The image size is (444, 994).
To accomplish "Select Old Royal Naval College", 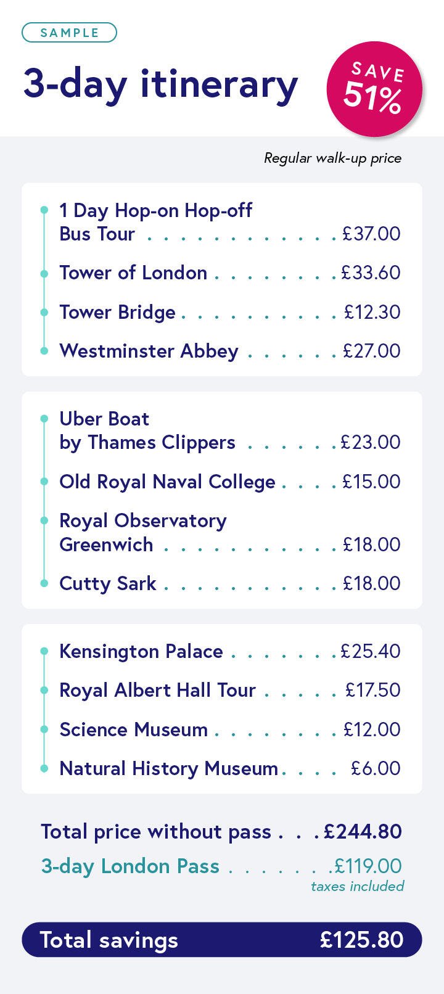I will click(x=167, y=482).
